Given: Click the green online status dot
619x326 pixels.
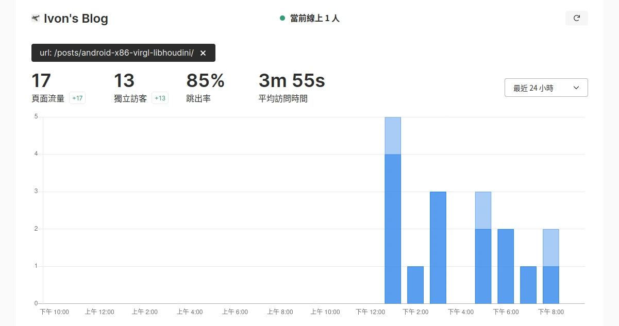Looking at the screenshot, I should pos(282,18).
